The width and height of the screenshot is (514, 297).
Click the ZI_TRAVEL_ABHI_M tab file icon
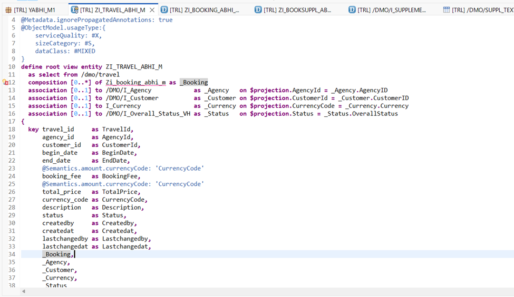click(74, 10)
